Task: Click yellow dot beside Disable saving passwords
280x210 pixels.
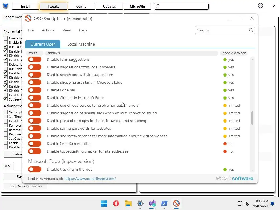Action: [x=225, y=129]
